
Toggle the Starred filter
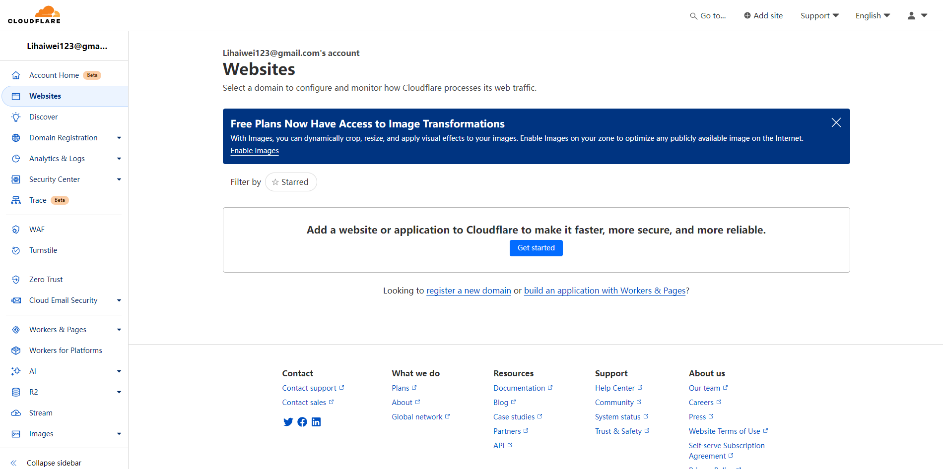click(x=291, y=182)
